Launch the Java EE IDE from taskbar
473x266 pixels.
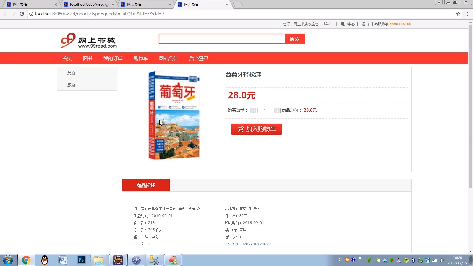[x=118, y=260]
